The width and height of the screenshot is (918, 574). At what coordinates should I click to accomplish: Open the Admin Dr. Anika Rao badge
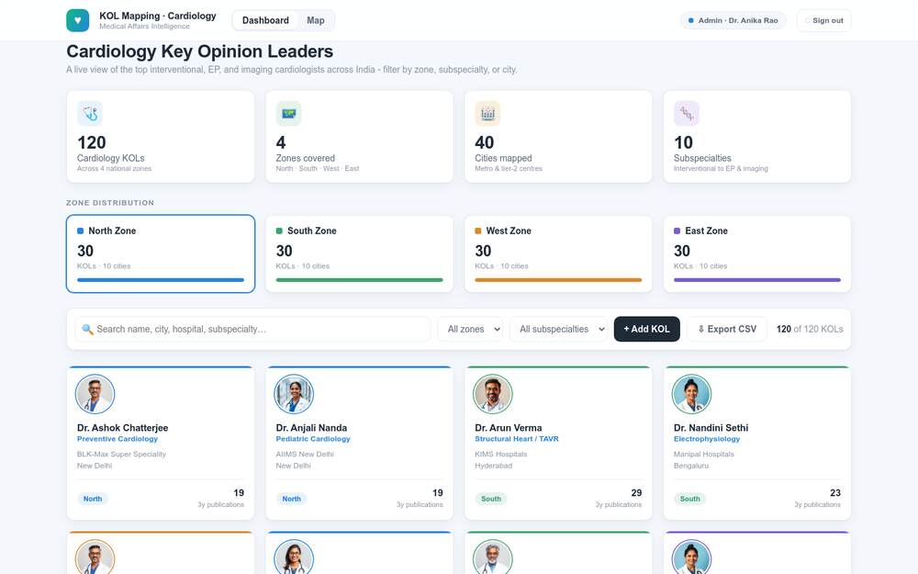tap(733, 20)
